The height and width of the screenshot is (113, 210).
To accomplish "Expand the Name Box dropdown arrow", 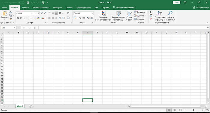I will (x=15, y=28).
